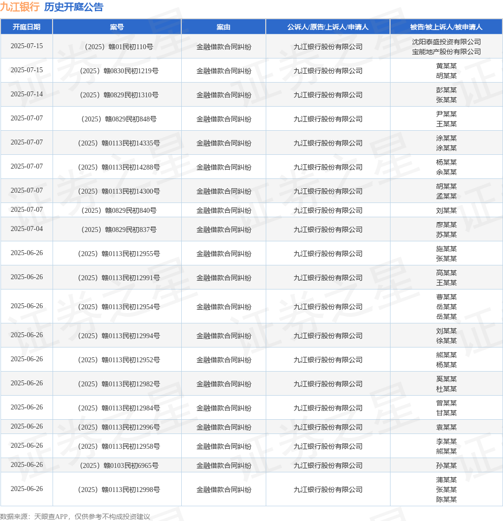Click defendant 孟某某
The height and width of the screenshot is (521, 503).
tap(446, 197)
